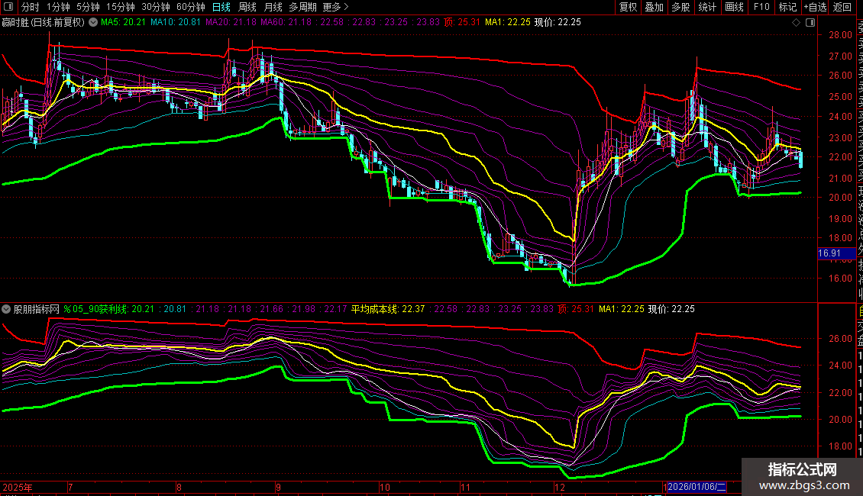The image size is (863, 496).
Task: Toggle the left sidebar panel icon
Action: 8,7
